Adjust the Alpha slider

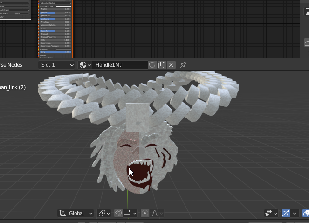55,52
